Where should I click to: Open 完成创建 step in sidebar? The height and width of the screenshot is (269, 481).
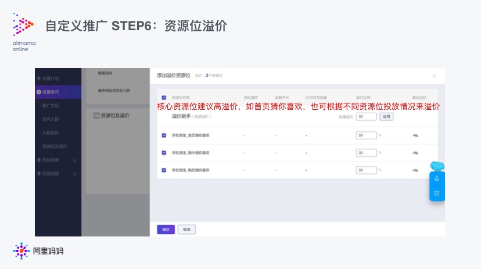coord(51,174)
